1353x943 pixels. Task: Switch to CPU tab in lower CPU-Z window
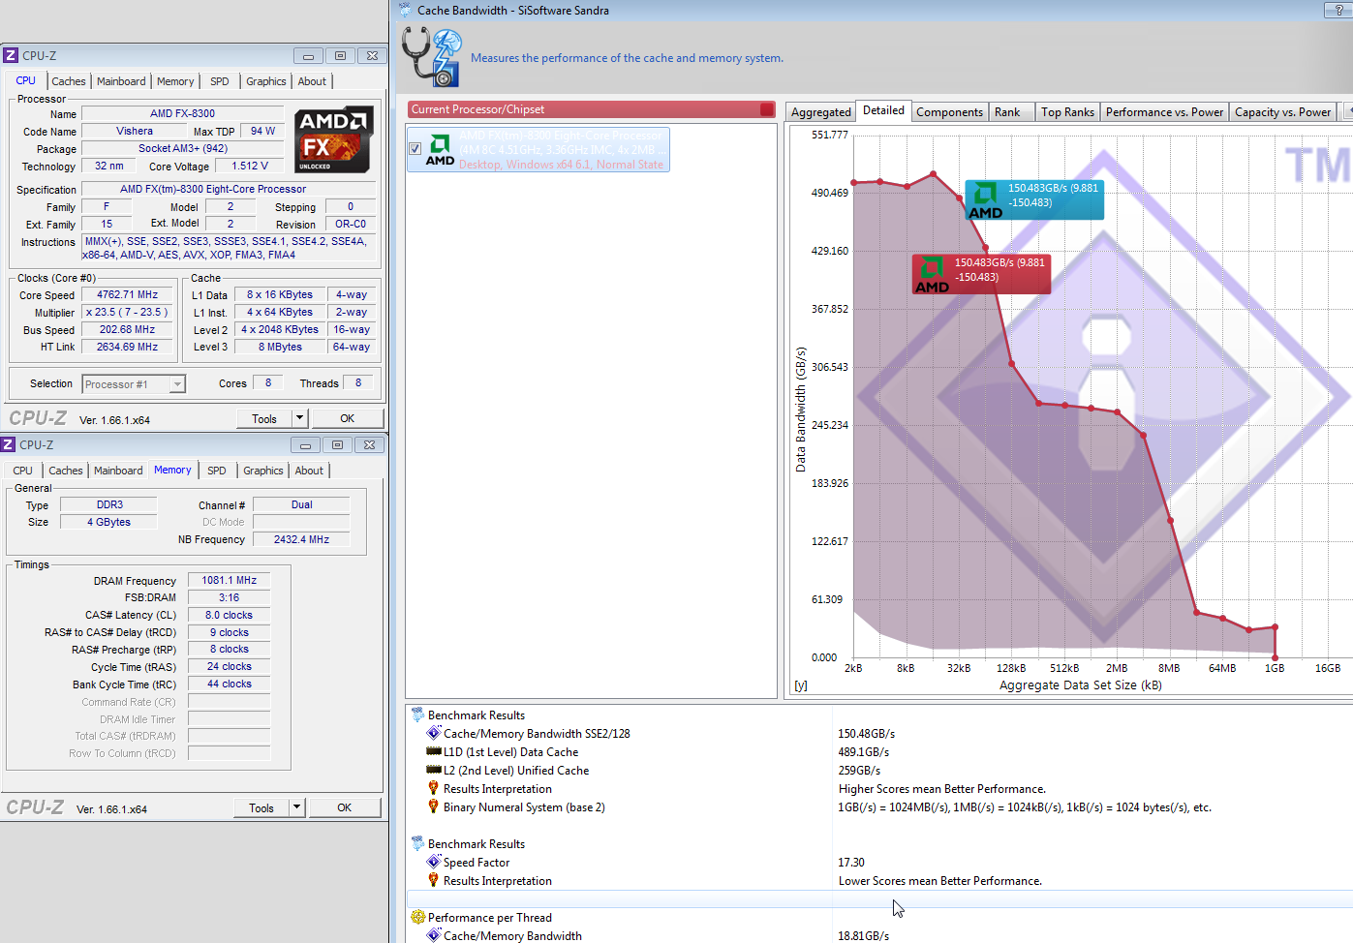point(23,471)
